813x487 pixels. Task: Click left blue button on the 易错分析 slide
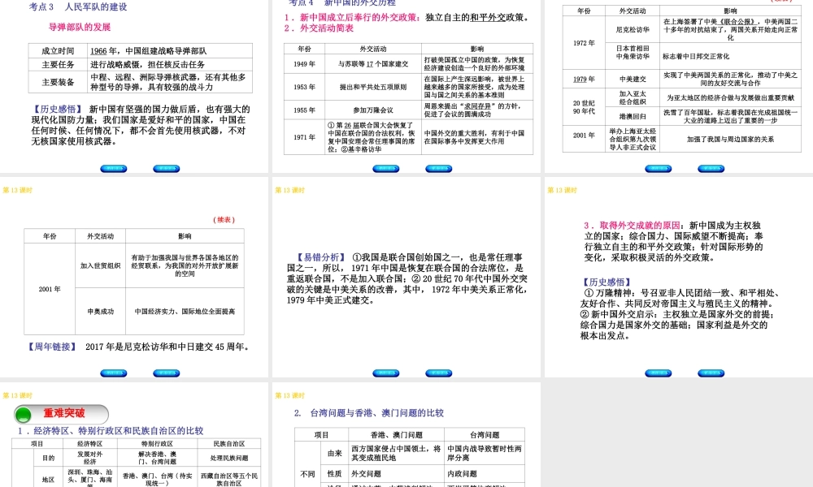pyautogui.click(x=386, y=373)
